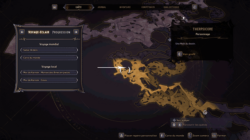250x140 pixels.
Task: Select Mur de Karnok - Côtes destination
Action: (49, 80)
